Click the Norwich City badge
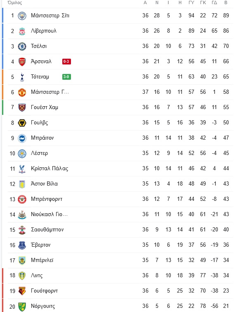This screenshot has width=236, height=312. [22, 307]
